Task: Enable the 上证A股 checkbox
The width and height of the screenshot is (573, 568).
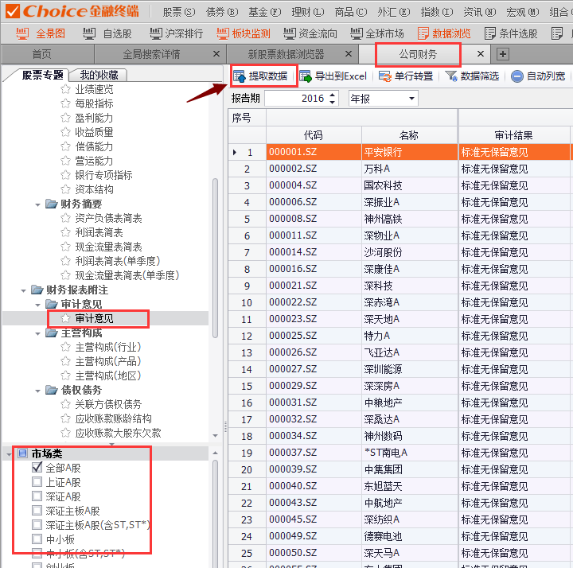Action: (x=37, y=482)
